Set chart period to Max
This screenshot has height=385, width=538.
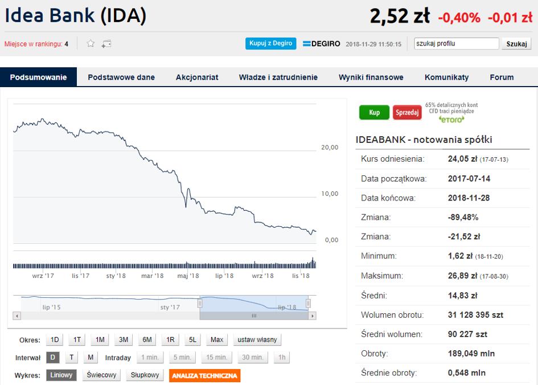point(217,339)
